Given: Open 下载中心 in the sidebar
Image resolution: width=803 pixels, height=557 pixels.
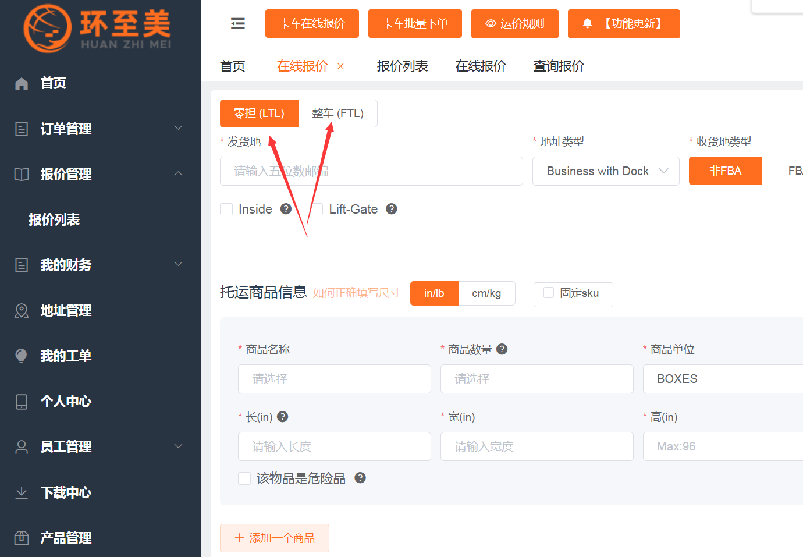Looking at the screenshot, I should (101, 492).
